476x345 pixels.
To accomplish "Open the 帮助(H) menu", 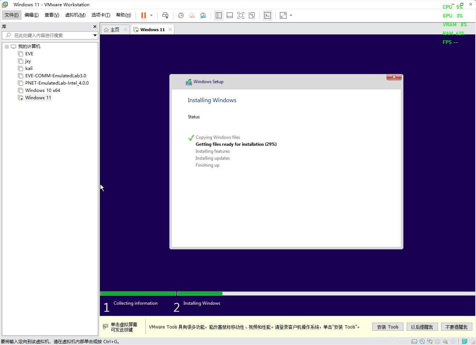I will click(123, 15).
